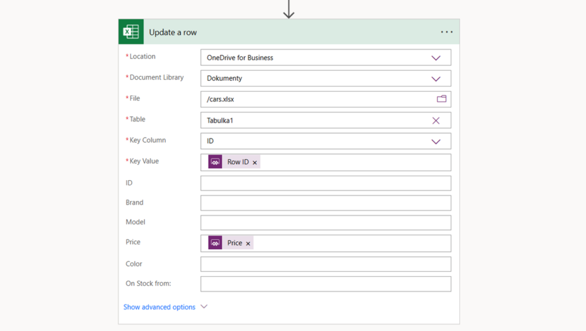586x331 pixels.
Task: Click the On Stock from input field
Action: point(326,284)
